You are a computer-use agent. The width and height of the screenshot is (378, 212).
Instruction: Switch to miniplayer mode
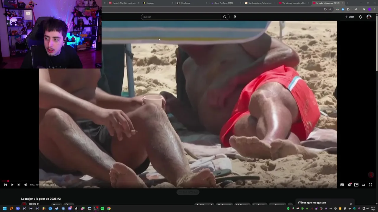tap(356, 185)
